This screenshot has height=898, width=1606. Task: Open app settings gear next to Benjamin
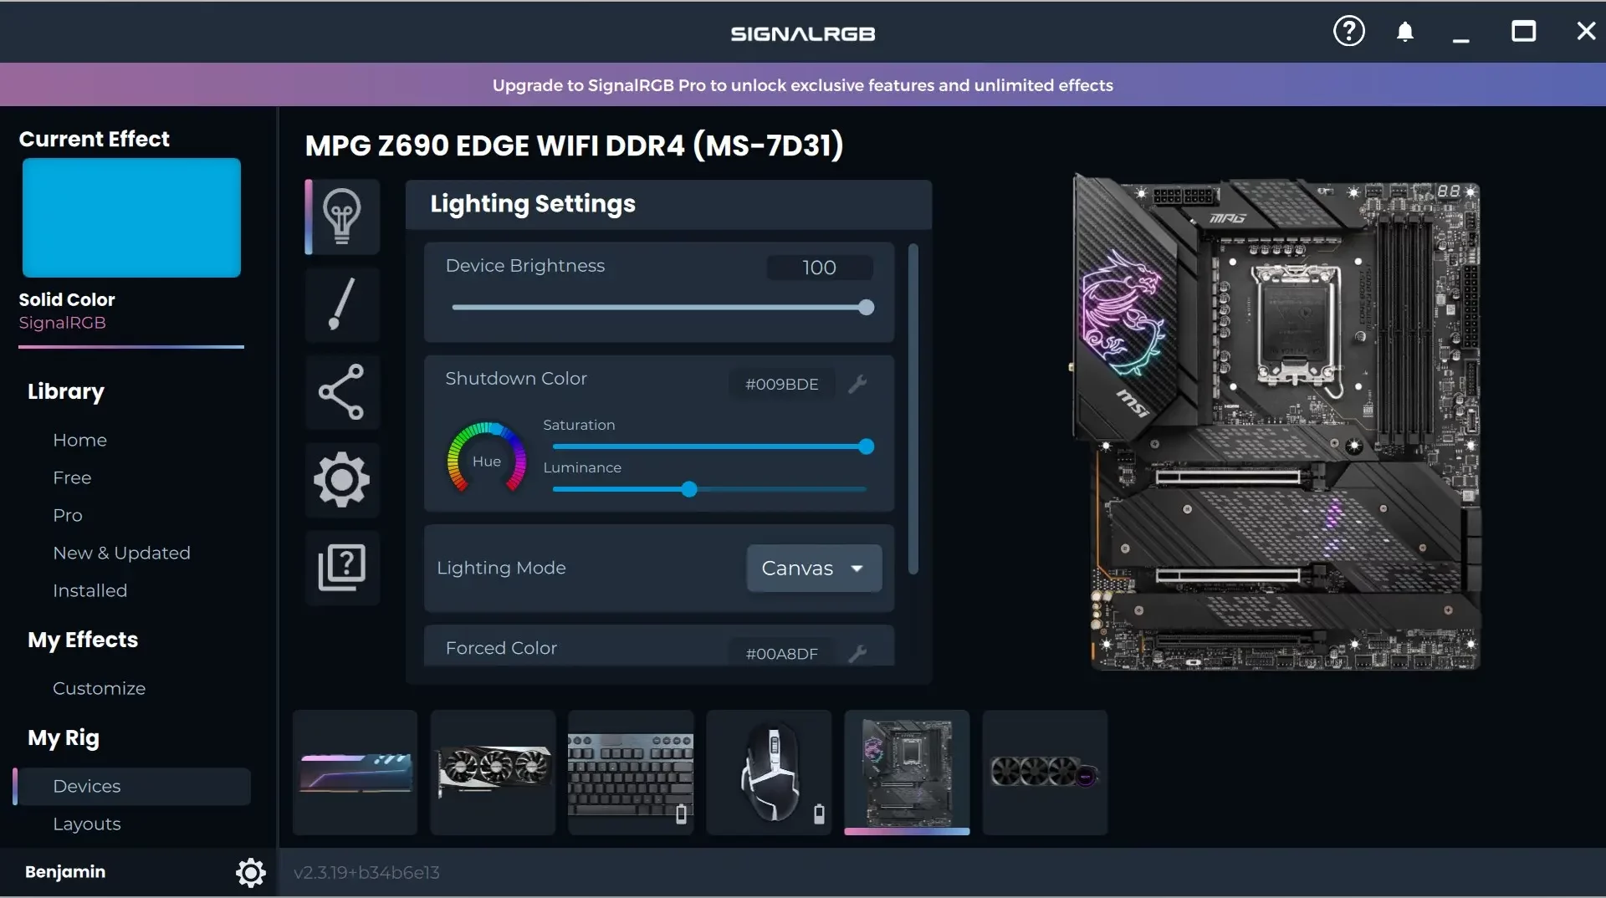point(250,872)
